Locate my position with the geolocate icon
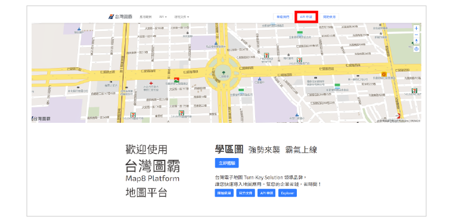This screenshot has height=223, width=453. click(416, 49)
